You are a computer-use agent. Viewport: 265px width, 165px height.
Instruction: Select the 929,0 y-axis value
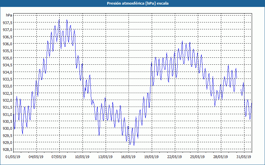[7, 142]
